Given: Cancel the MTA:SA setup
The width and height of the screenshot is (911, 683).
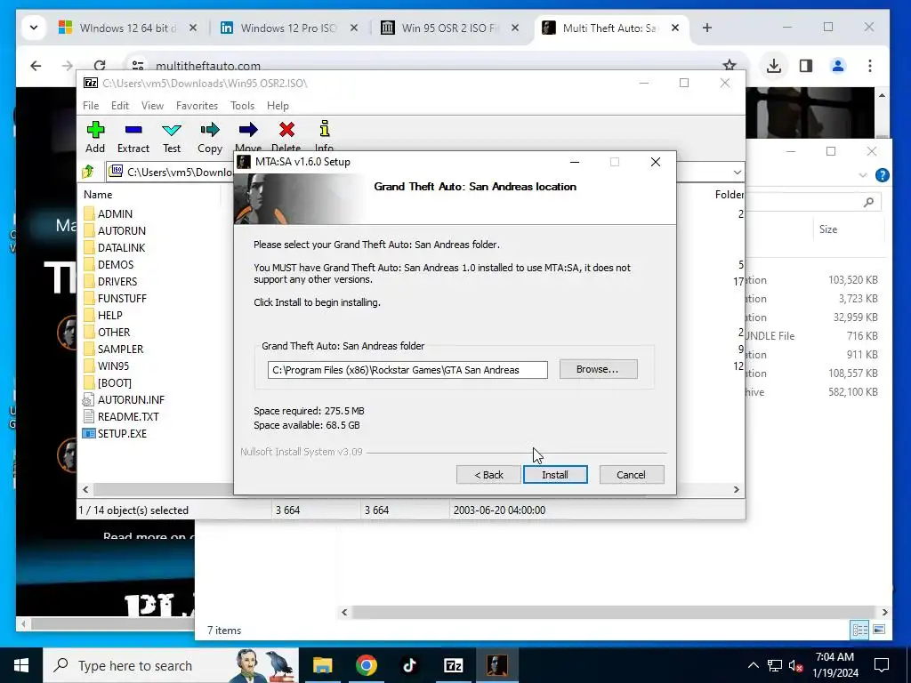Looking at the screenshot, I should click(631, 475).
